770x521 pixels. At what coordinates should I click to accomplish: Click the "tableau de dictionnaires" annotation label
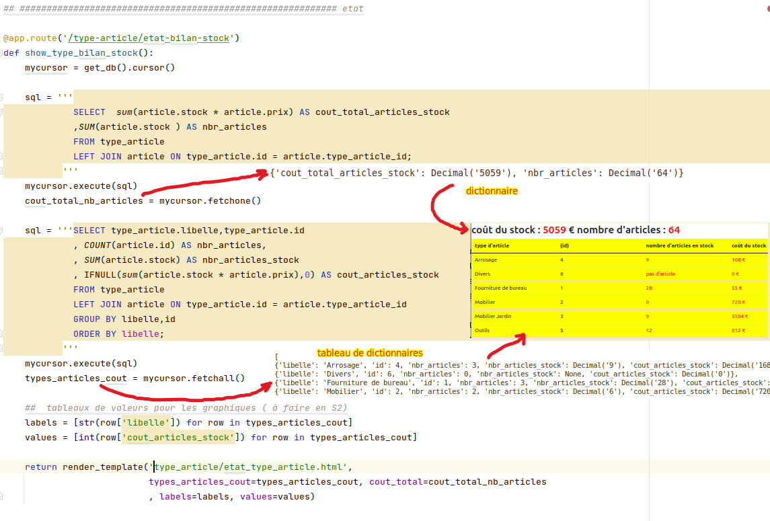(x=369, y=352)
